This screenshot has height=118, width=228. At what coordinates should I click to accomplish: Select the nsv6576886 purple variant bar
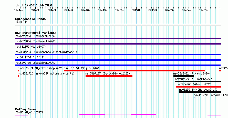click(118, 44)
